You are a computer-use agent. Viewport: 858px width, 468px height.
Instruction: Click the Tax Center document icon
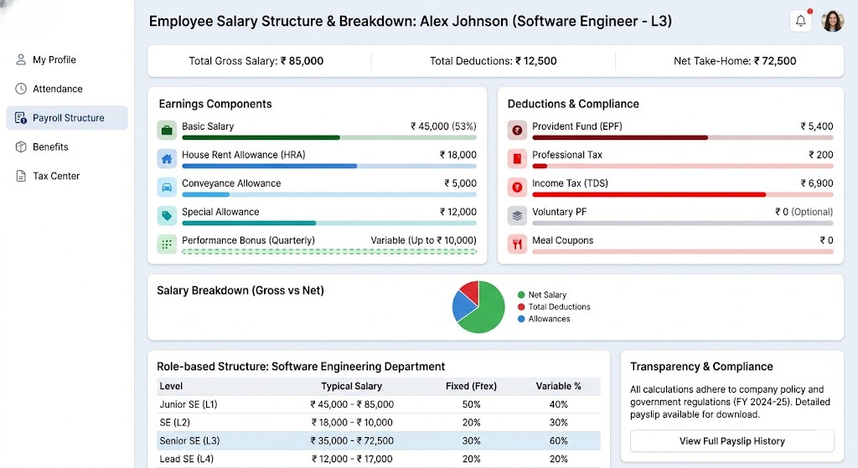coord(21,176)
